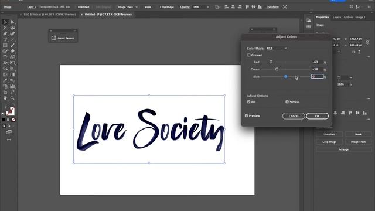The height and width of the screenshot is (211, 375).
Task: Select the Column Graph tool
Action: [12, 86]
